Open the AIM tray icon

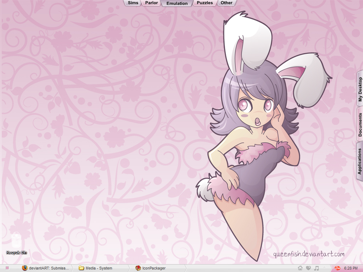click(337, 268)
